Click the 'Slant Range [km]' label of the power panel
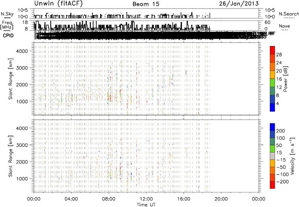The height and width of the screenshot is (207, 299). pos(10,79)
